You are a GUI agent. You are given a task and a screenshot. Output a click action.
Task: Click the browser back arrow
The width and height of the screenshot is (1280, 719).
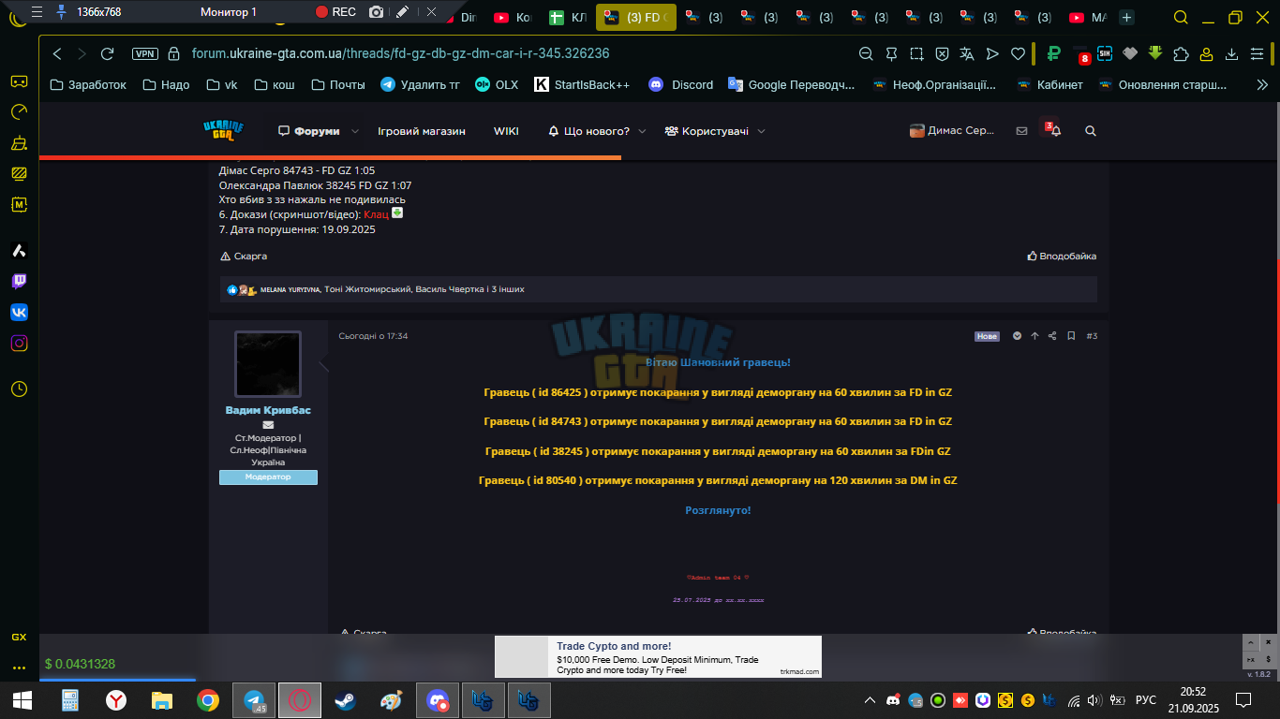coord(57,54)
